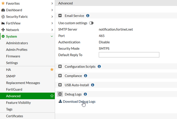Click the Configuration Scripts info icon
Screen dimensions: 177x119
point(99,67)
